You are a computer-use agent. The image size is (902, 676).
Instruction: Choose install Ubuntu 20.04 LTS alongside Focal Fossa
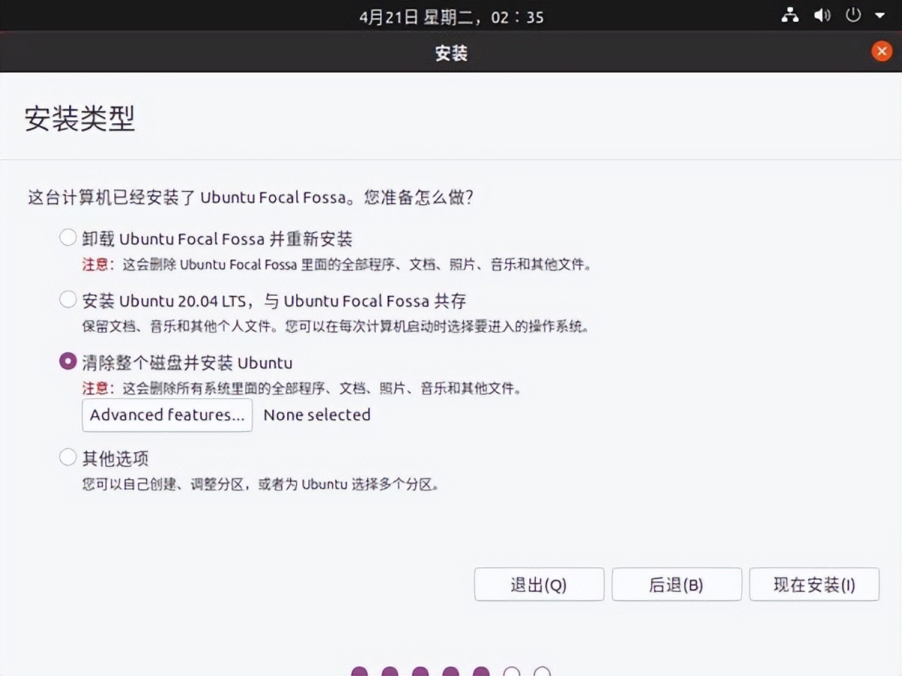(x=68, y=300)
